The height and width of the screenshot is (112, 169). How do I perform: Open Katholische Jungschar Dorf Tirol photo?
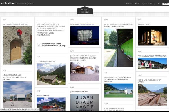(17, 45)
